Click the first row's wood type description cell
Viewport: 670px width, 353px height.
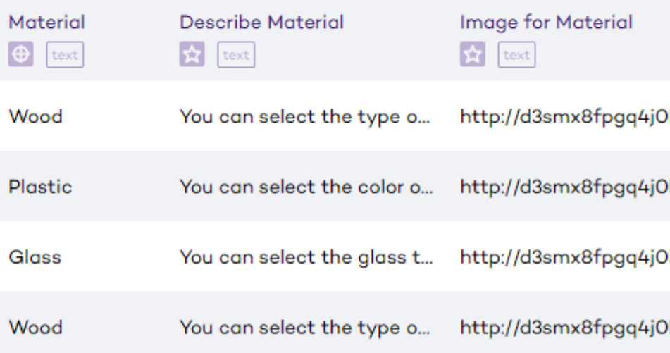[304, 116]
